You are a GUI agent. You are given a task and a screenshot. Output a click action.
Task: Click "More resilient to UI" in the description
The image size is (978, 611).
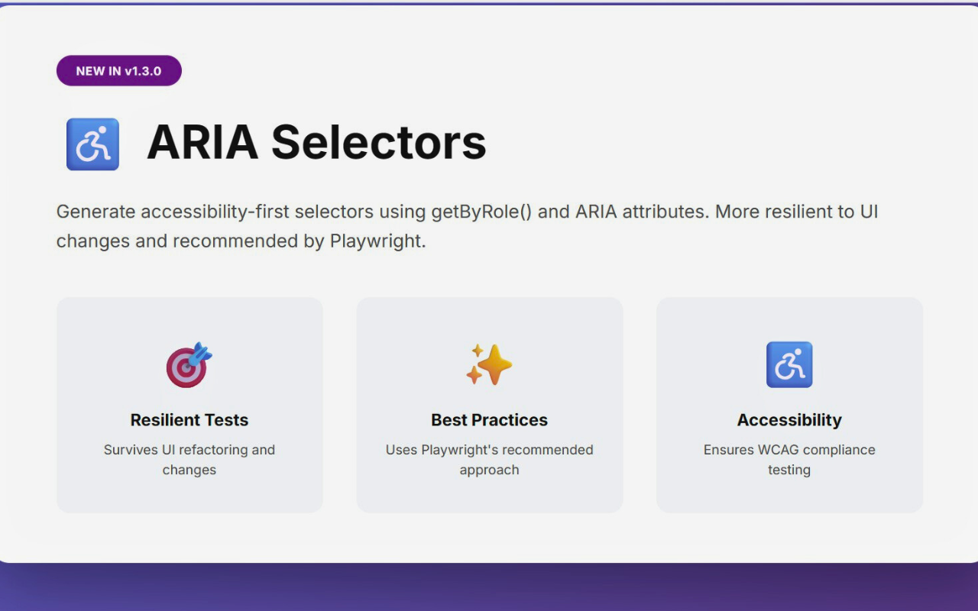coord(796,212)
